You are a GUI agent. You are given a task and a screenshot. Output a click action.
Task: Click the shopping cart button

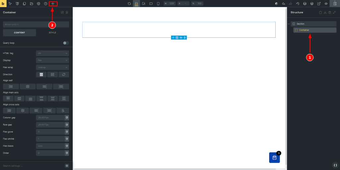tap(274, 158)
